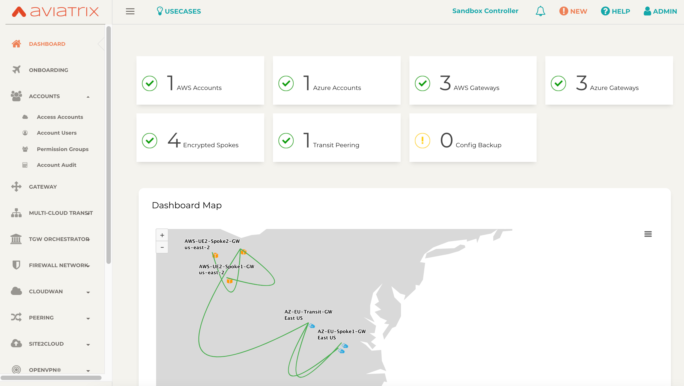Click the AWS Gateways status card
The width and height of the screenshot is (684, 386).
(x=473, y=83)
